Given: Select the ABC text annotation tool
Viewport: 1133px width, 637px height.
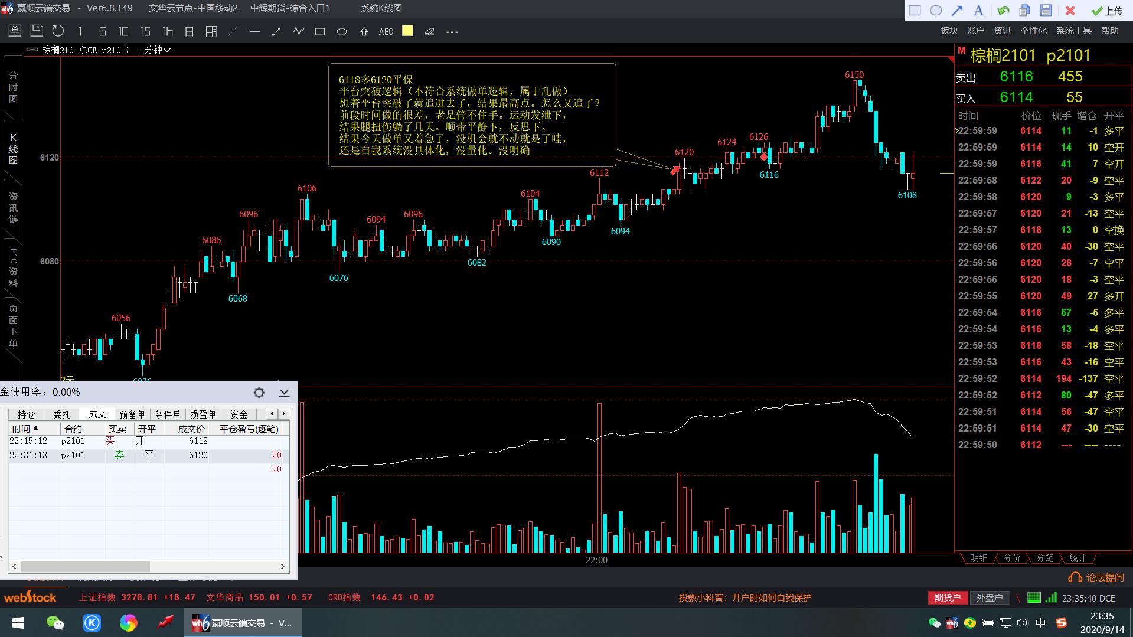Looking at the screenshot, I should click(386, 31).
